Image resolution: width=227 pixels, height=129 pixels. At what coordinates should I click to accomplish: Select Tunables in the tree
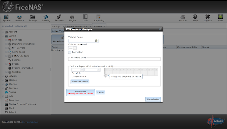(16, 72)
